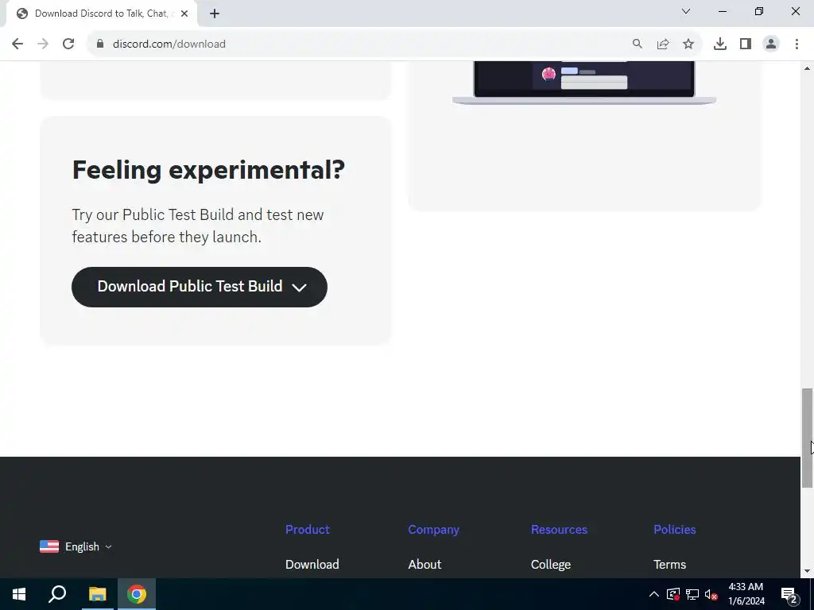Expand the Public Test Build chevron
This screenshot has width=814, height=610.
click(300, 288)
